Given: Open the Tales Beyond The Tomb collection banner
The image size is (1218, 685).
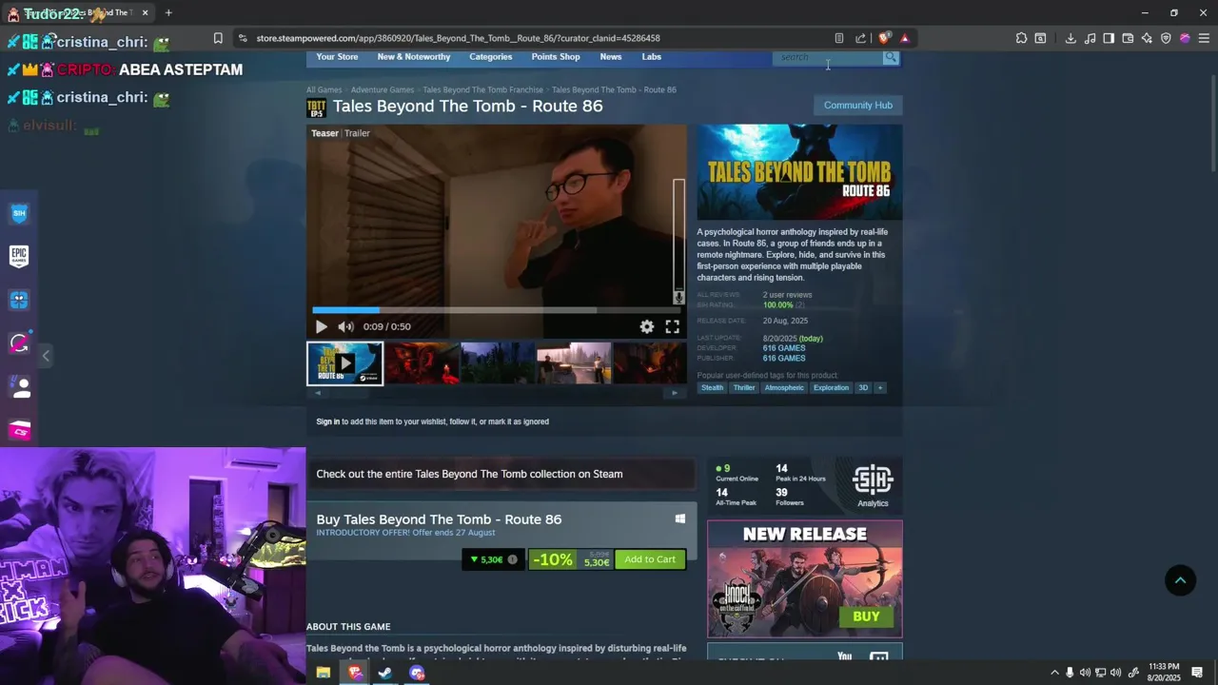Looking at the screenshot, I should [501, 474].
